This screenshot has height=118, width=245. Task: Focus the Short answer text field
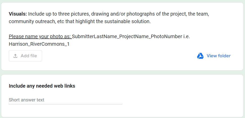(65, 100)
